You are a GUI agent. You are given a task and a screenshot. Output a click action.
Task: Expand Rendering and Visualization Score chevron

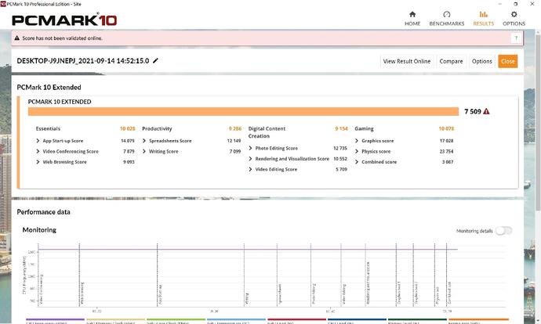tap(250, 159)
